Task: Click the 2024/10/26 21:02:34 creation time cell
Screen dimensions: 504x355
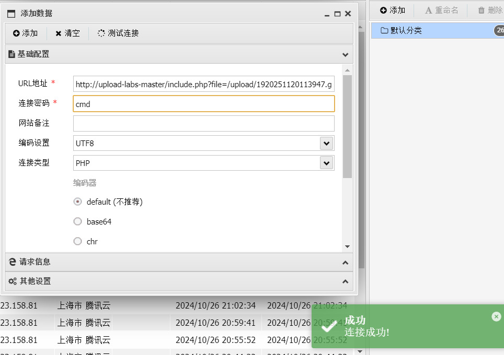Action: [216, 305]
